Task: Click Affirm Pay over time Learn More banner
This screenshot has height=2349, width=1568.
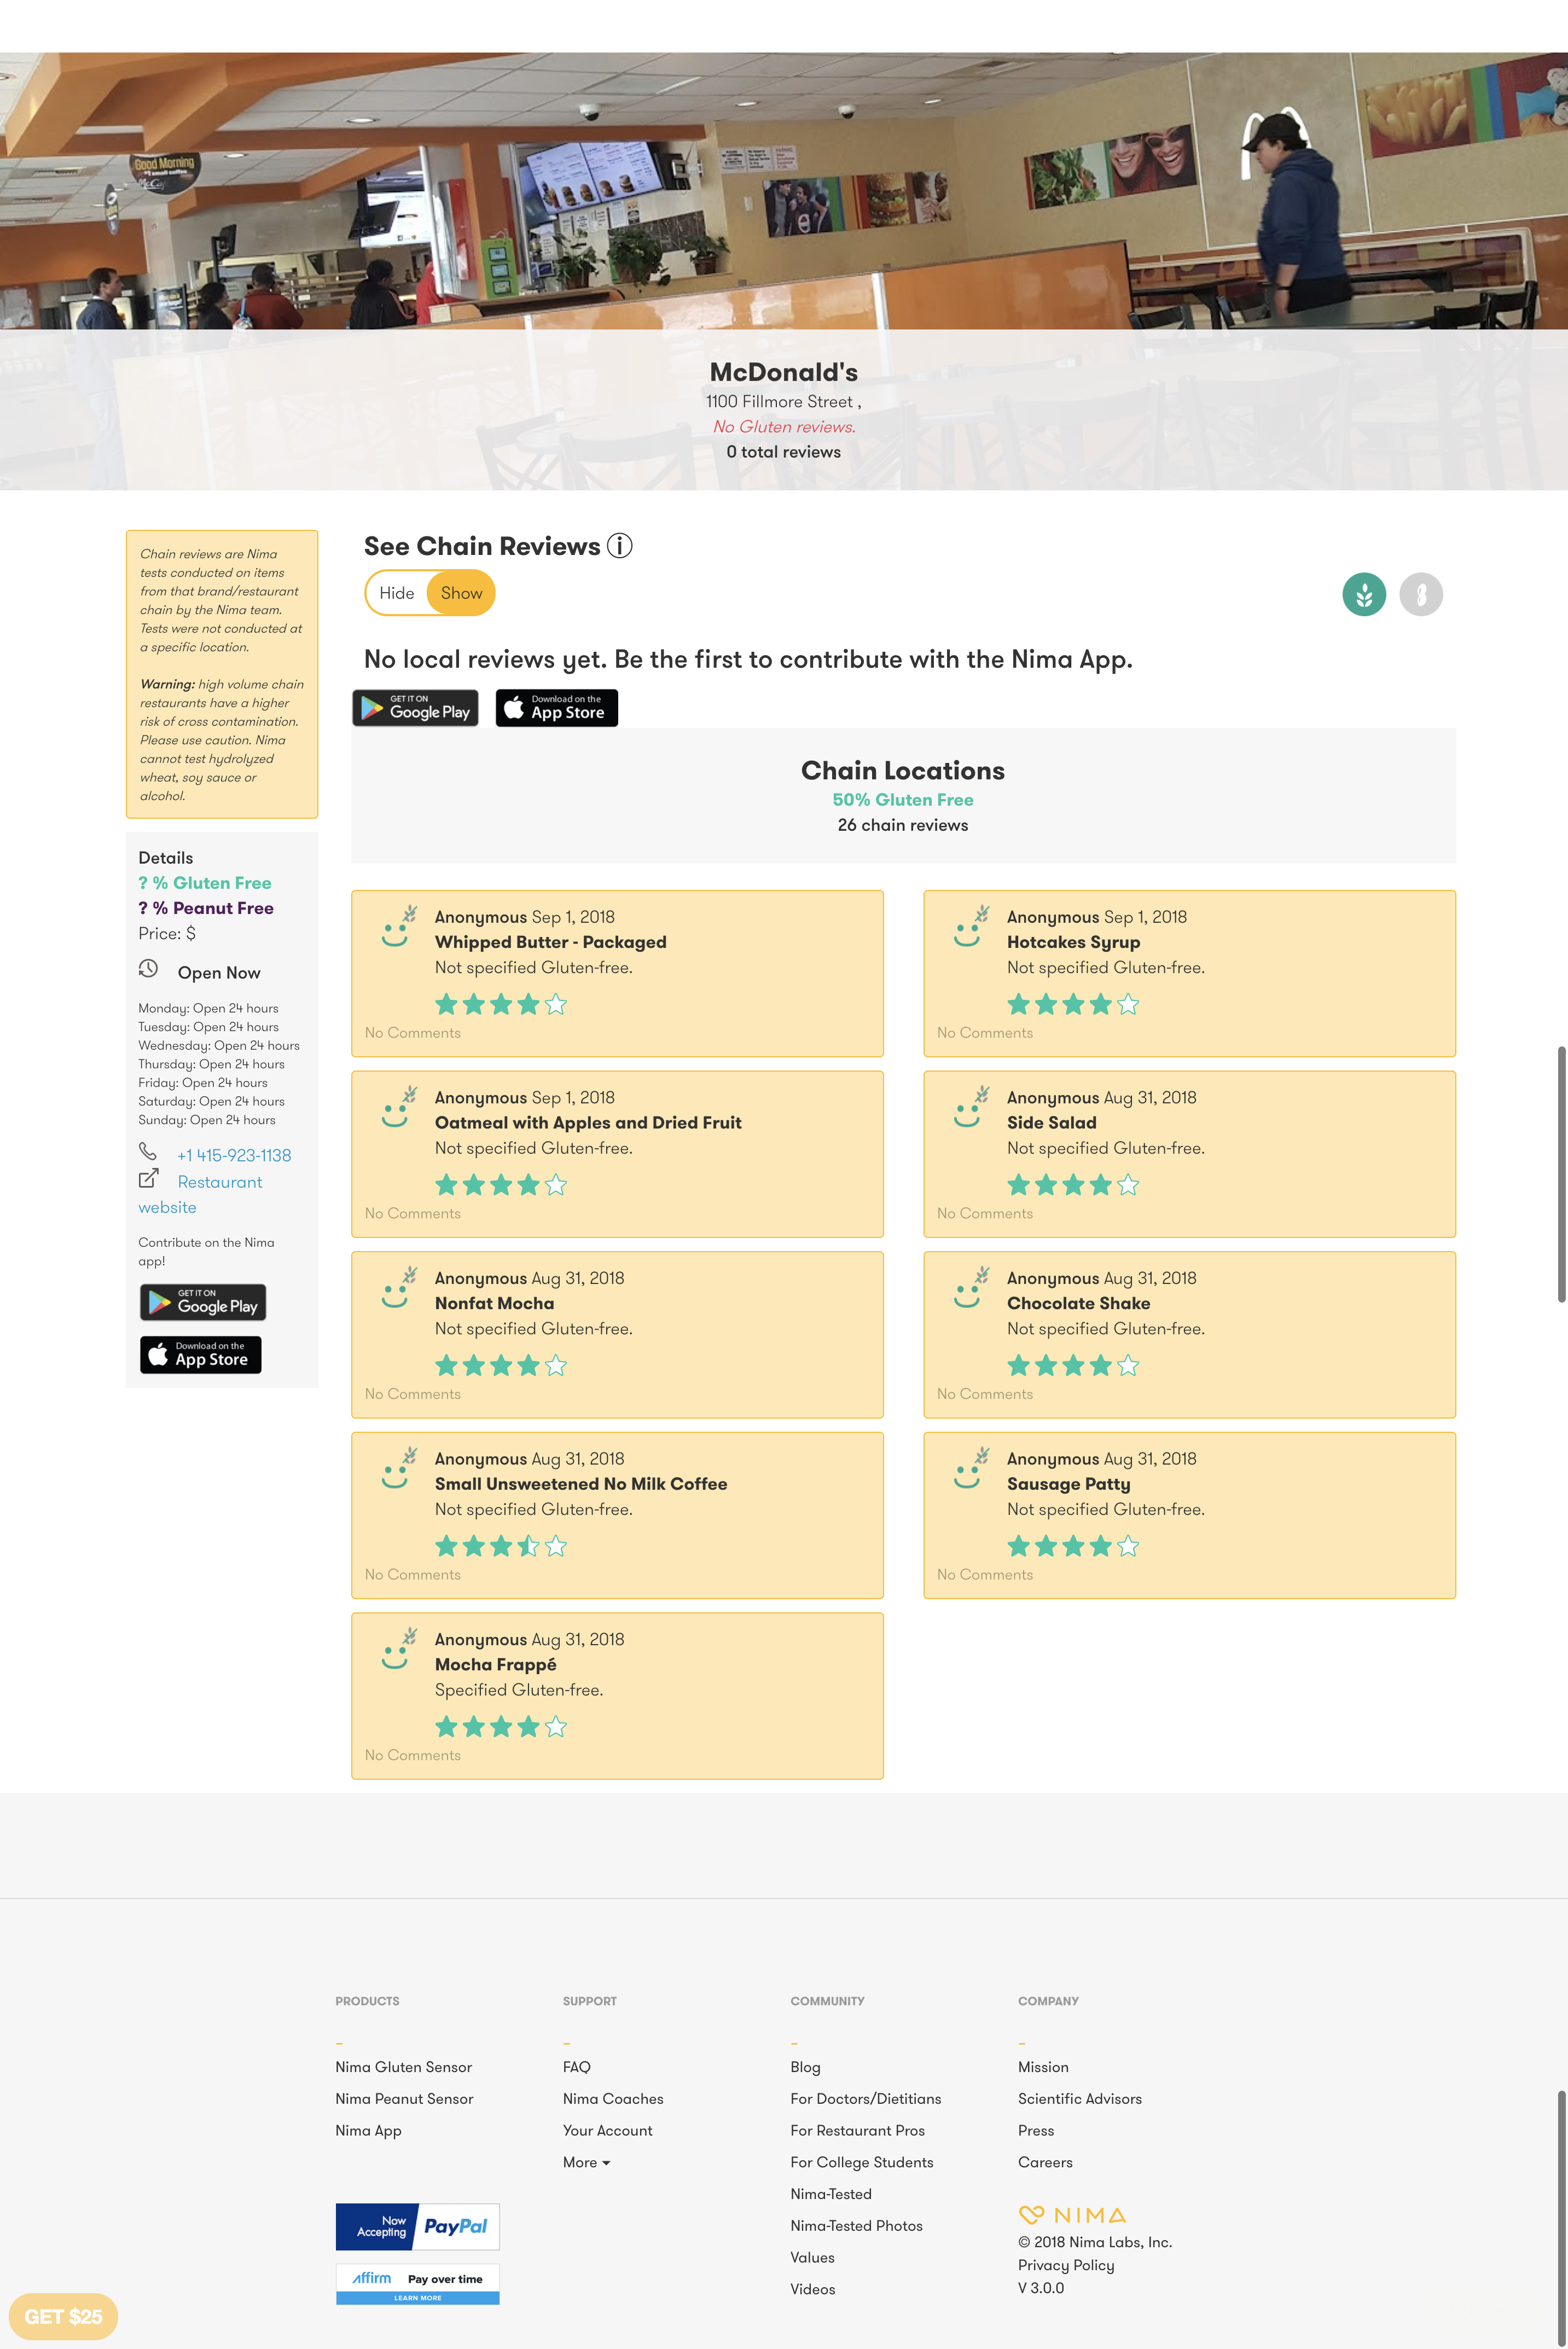Action: click(x=417, y=2285)
